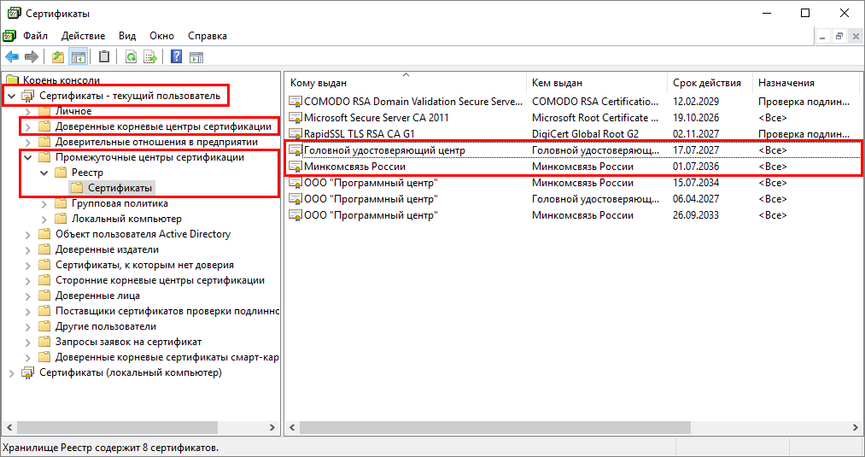Click the Export List toolbar icon
The width and height of the screenshot is (865, 457).
pos(150,57)
